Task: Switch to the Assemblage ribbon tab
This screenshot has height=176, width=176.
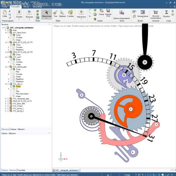Action: coord(38,7)
